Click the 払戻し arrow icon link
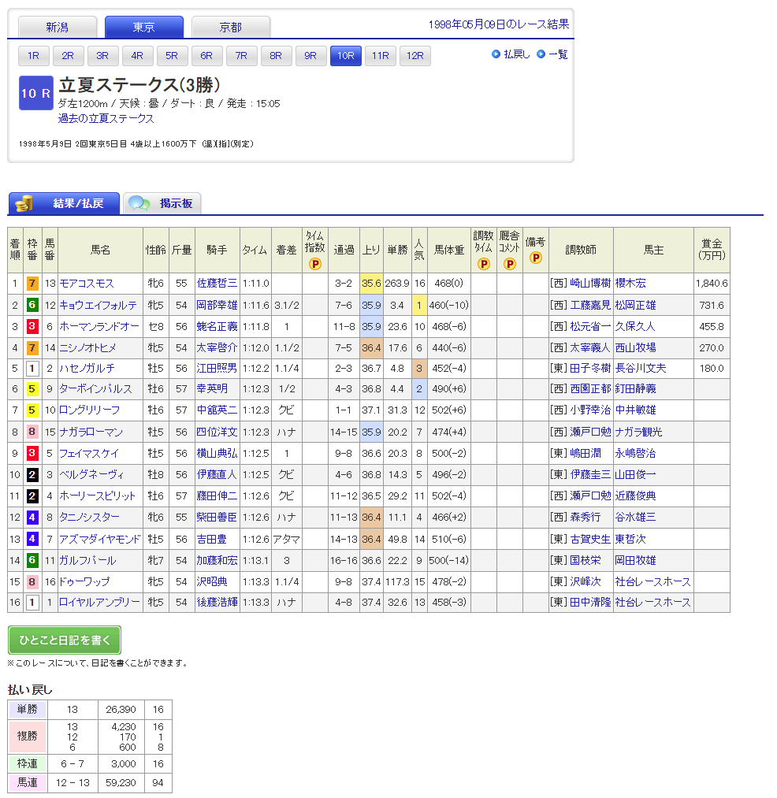The width and height of the screenshot is (777, 798). (x=511, y=54)
